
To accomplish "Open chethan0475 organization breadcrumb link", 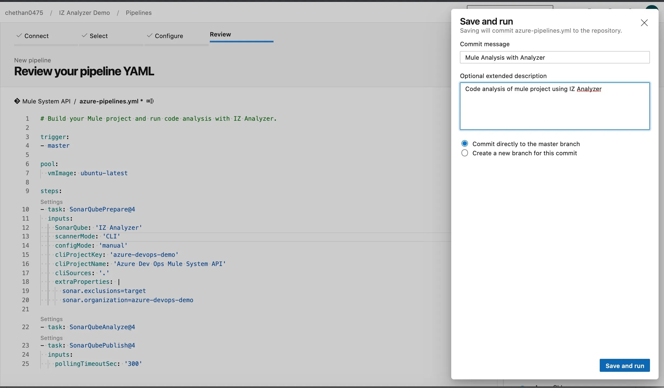I will tap(24, 13).
